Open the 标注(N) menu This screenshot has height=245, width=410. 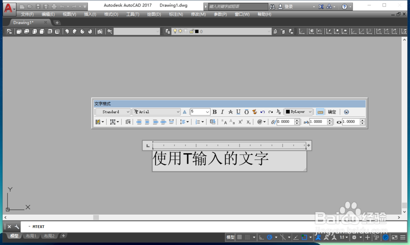pyautogui.click(x=176, y=14)
